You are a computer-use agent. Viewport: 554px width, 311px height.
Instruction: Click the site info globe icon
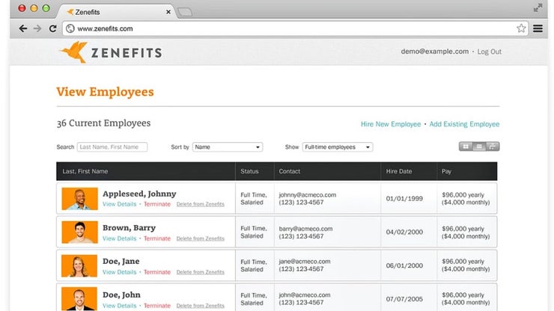(70, 28)
